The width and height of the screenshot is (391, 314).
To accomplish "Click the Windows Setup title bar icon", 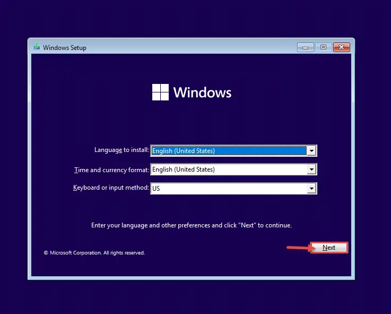I will (37, 47).
